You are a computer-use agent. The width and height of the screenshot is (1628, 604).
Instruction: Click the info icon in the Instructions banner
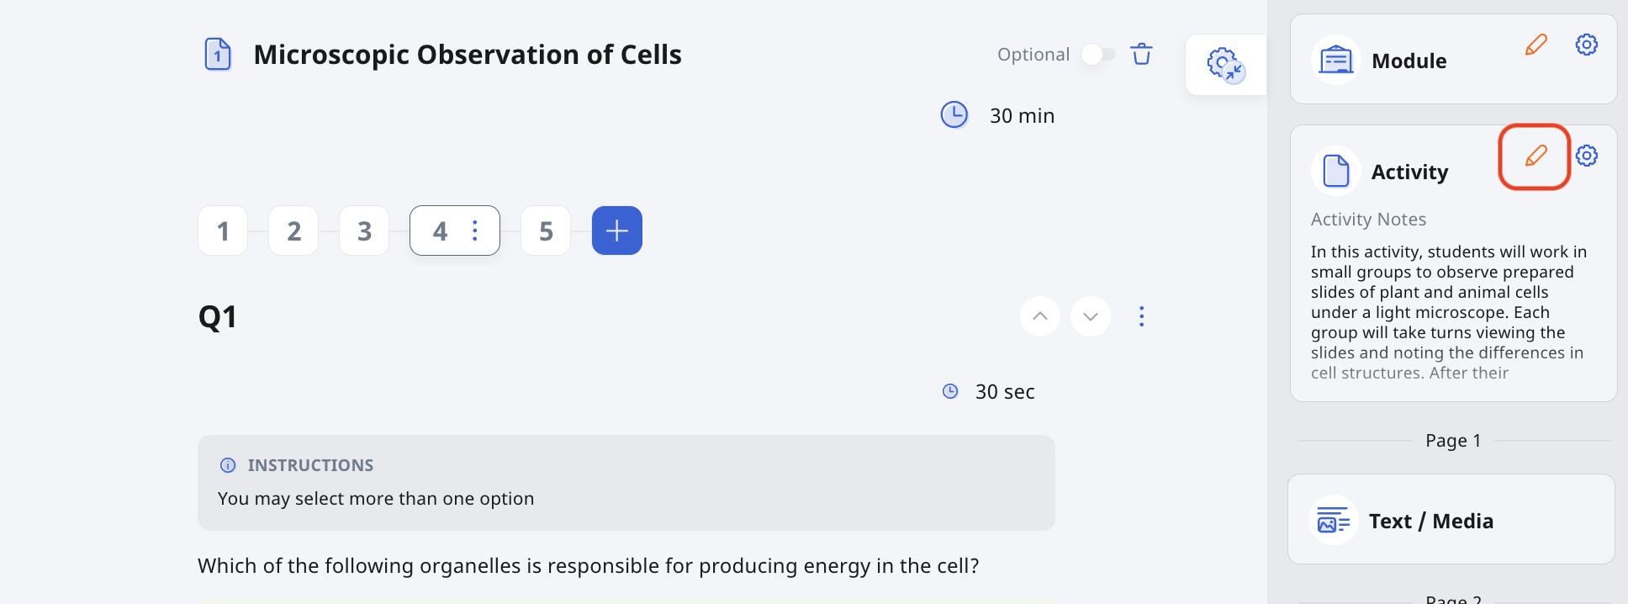[x=227, y=464]
